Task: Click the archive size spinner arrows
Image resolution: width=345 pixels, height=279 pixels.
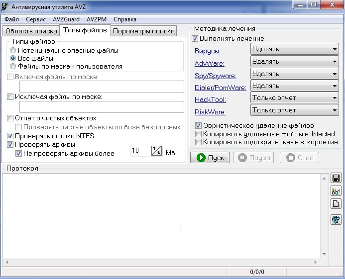Action: 157,151
